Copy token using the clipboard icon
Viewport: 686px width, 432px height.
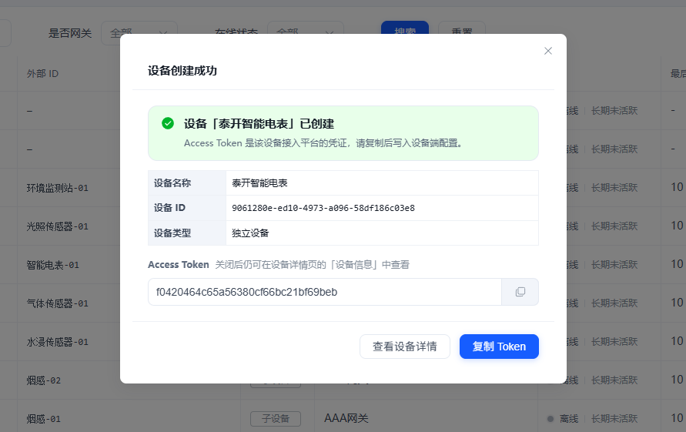(x=520, y=292)
